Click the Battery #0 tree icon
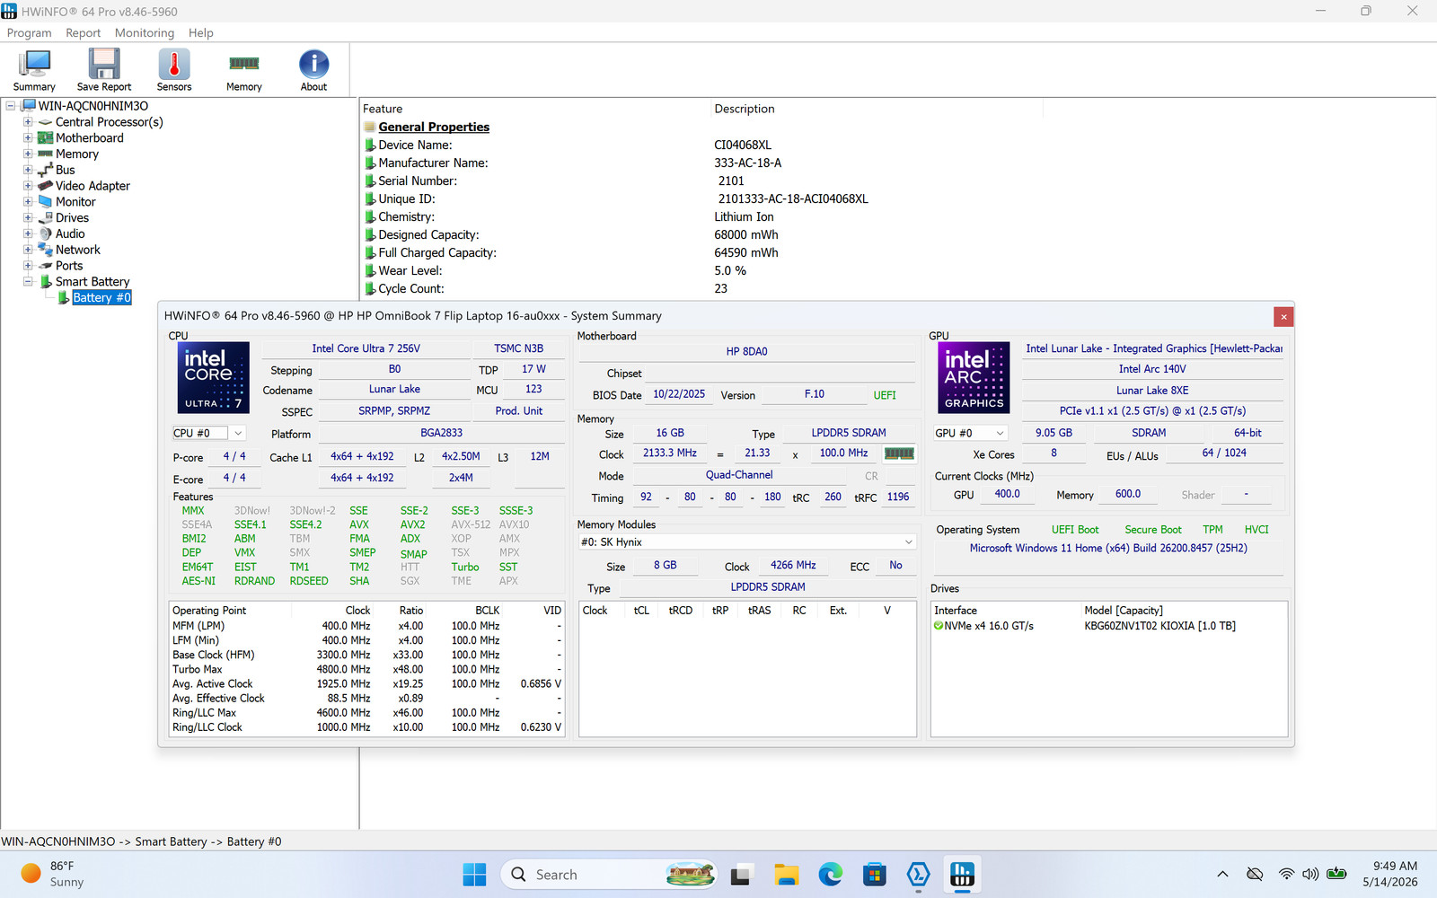The width and height of the screenshot is (1437, 898). point(64,298)
